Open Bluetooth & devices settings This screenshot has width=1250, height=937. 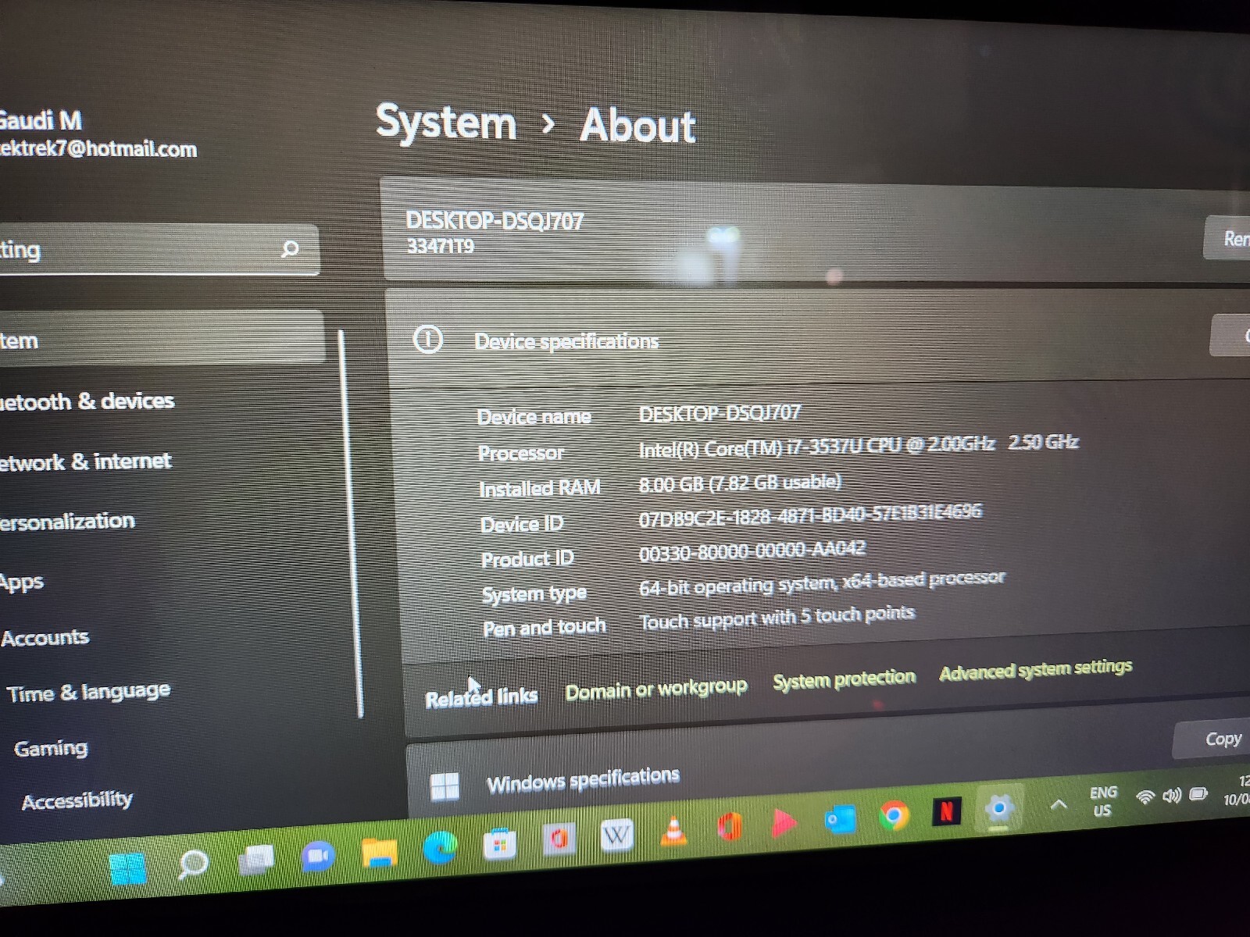pyautogui.click(x=87, y=401)
